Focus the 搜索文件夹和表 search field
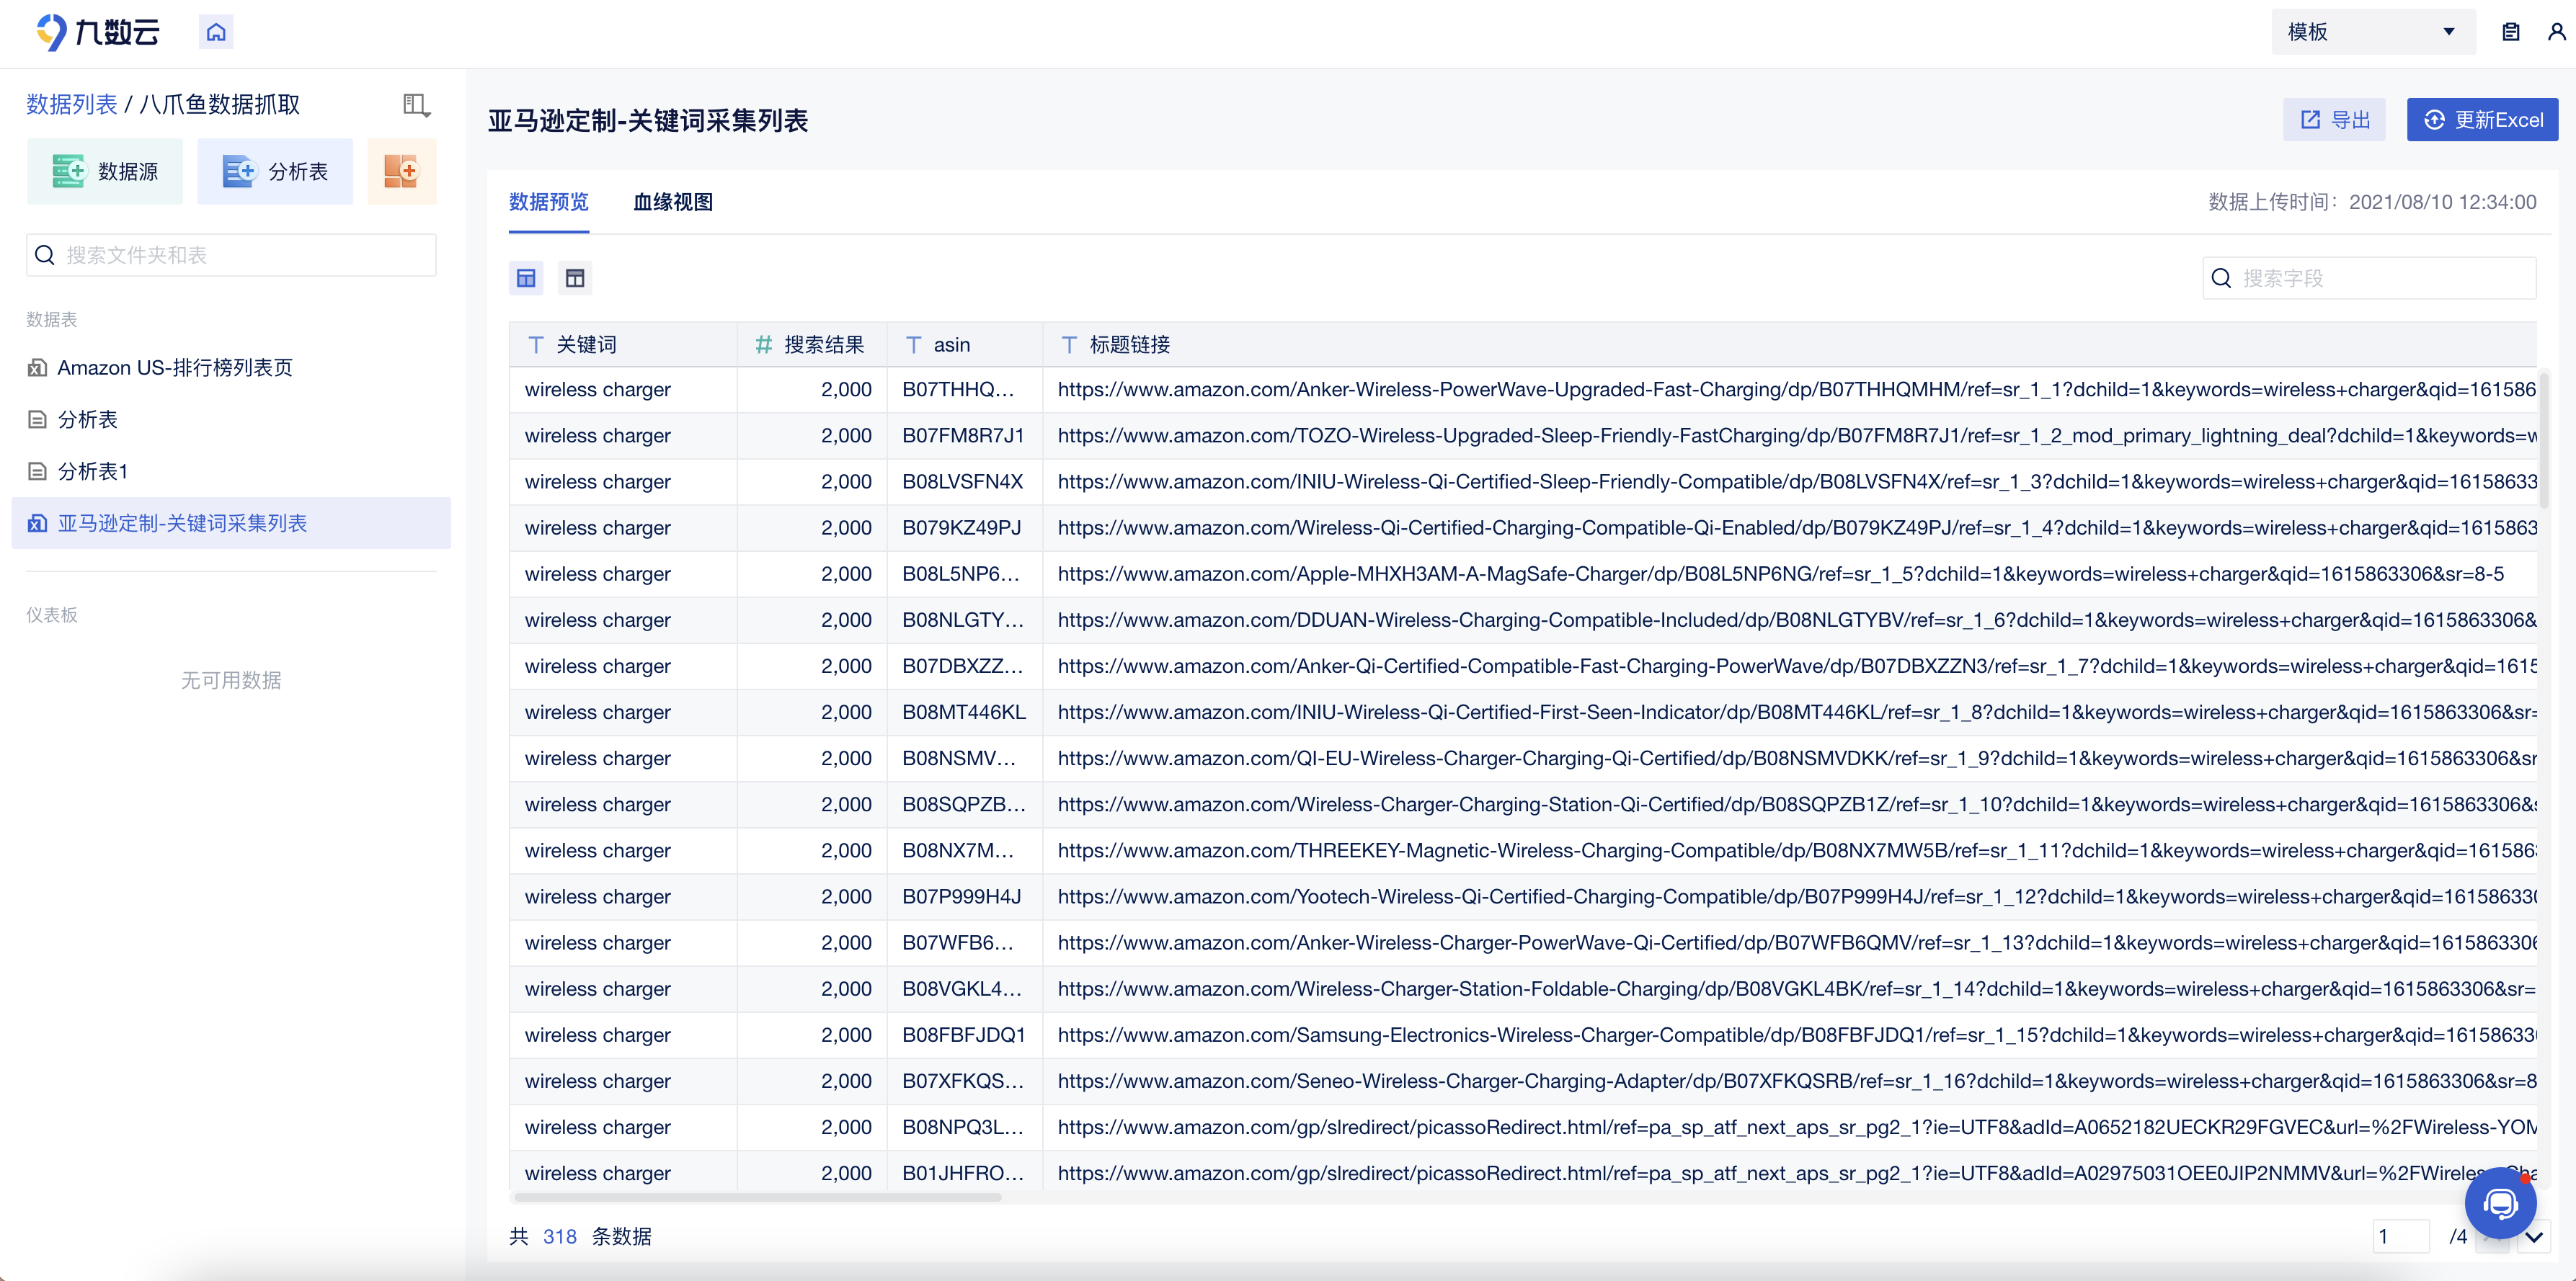 tap(231, 255)
